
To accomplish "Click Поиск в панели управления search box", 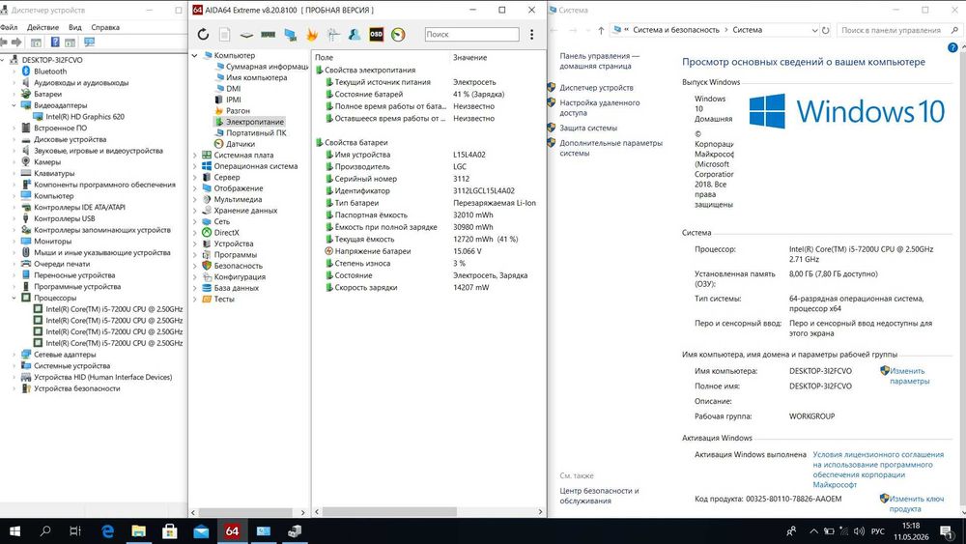I will coord(899,30).
